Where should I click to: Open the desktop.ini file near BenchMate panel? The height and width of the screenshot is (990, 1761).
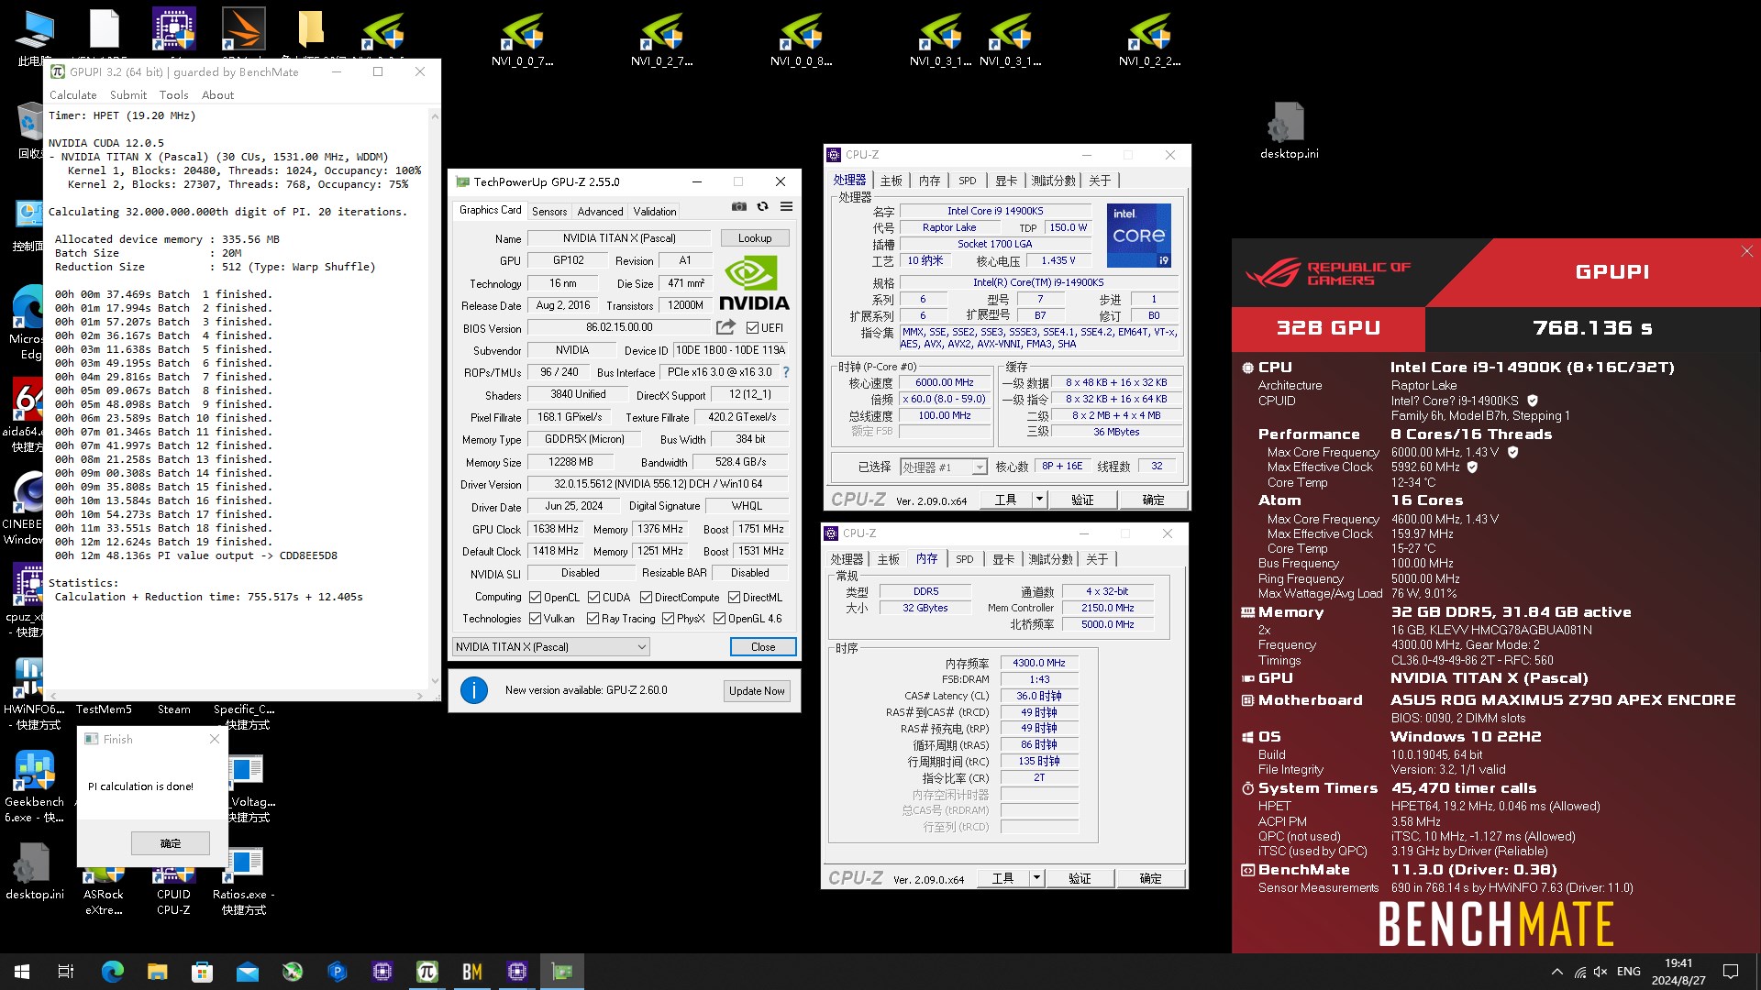pos(1289,130)
